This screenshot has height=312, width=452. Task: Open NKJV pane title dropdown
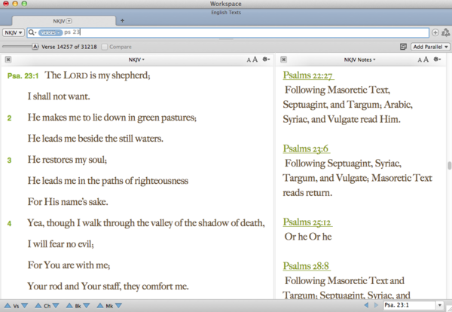[x=136, y=60]
